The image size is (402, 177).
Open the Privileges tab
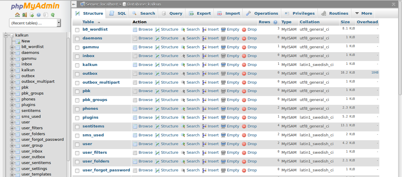[x=299, y=13]
